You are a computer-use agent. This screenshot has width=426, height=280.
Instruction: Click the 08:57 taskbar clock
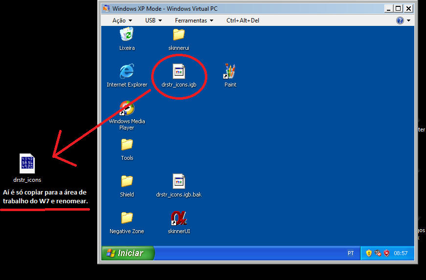(x=401, y=253)
